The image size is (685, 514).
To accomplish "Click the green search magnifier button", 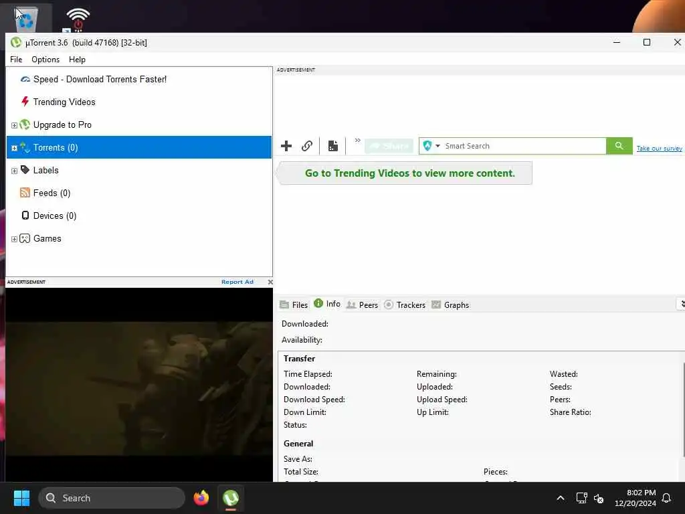I will click(x=619, y=146).
